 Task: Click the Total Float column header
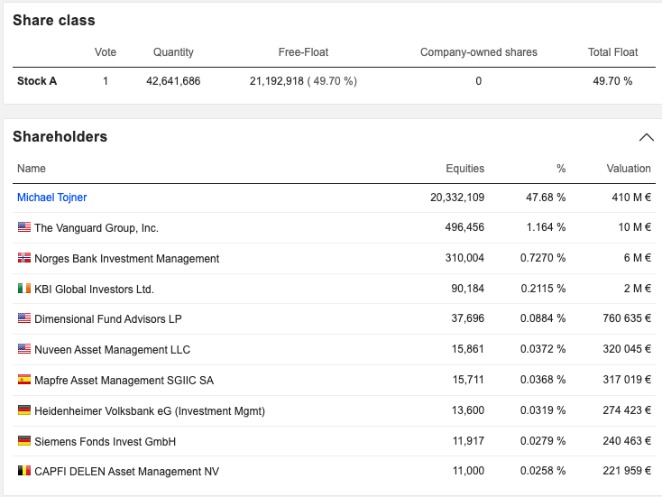click(612, 52)
